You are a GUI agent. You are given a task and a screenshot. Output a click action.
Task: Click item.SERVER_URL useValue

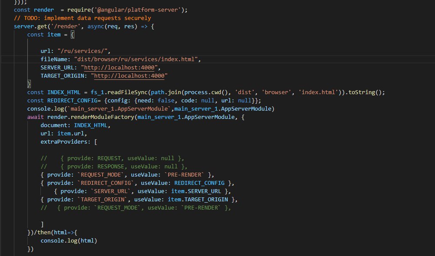tap(196, 191)
